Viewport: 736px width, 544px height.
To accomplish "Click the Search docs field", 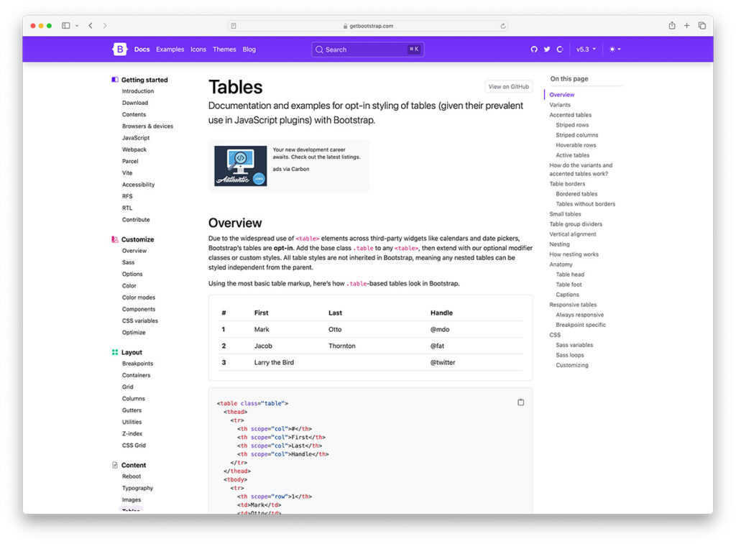I will click(x=367, y=50).
